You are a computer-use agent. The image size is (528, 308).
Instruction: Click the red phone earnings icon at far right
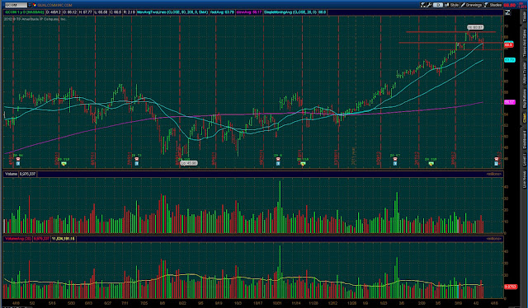click(x=496, y=160)
